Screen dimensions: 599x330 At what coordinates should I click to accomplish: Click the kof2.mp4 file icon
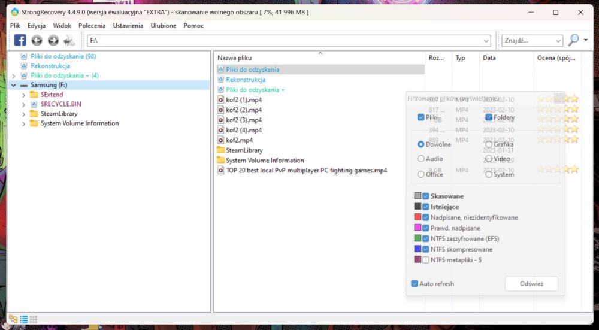(221, 140)
